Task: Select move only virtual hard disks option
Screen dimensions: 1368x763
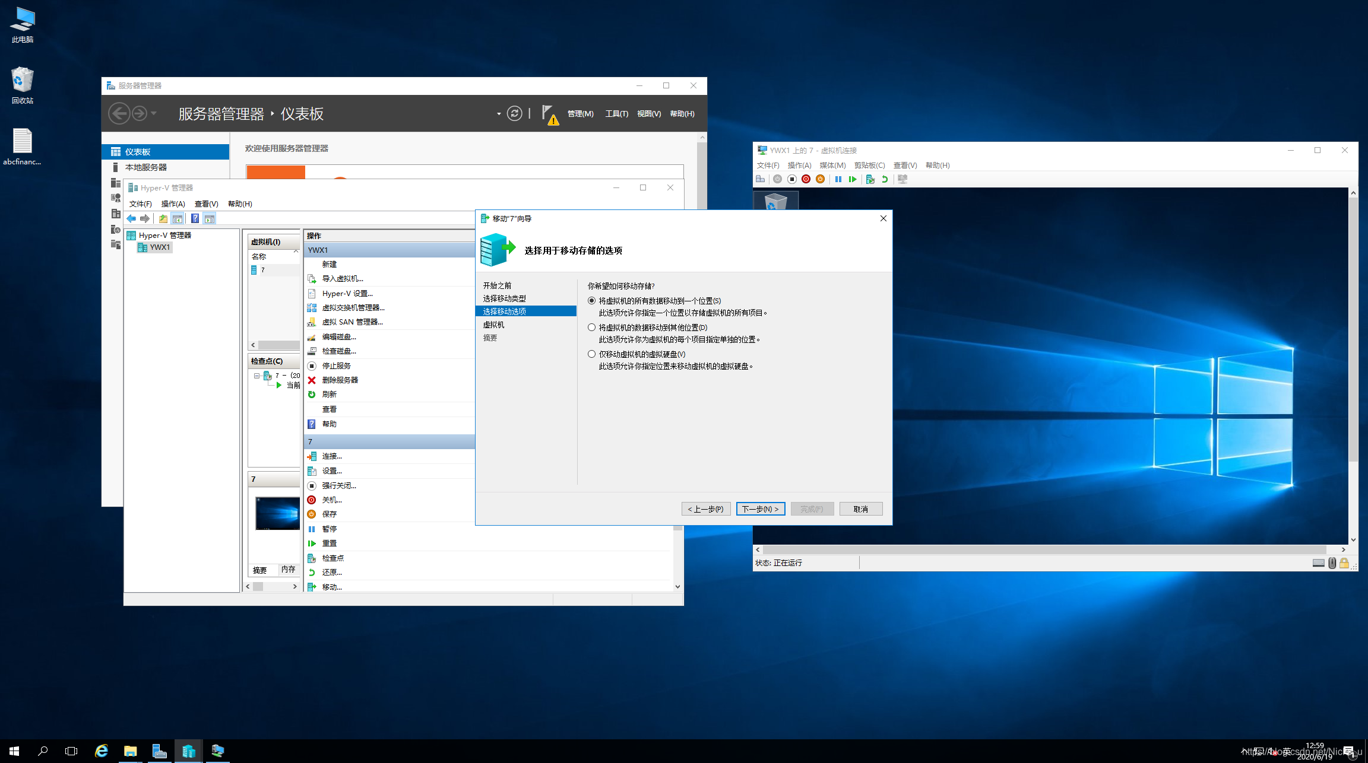Action: tap(591, 354)
